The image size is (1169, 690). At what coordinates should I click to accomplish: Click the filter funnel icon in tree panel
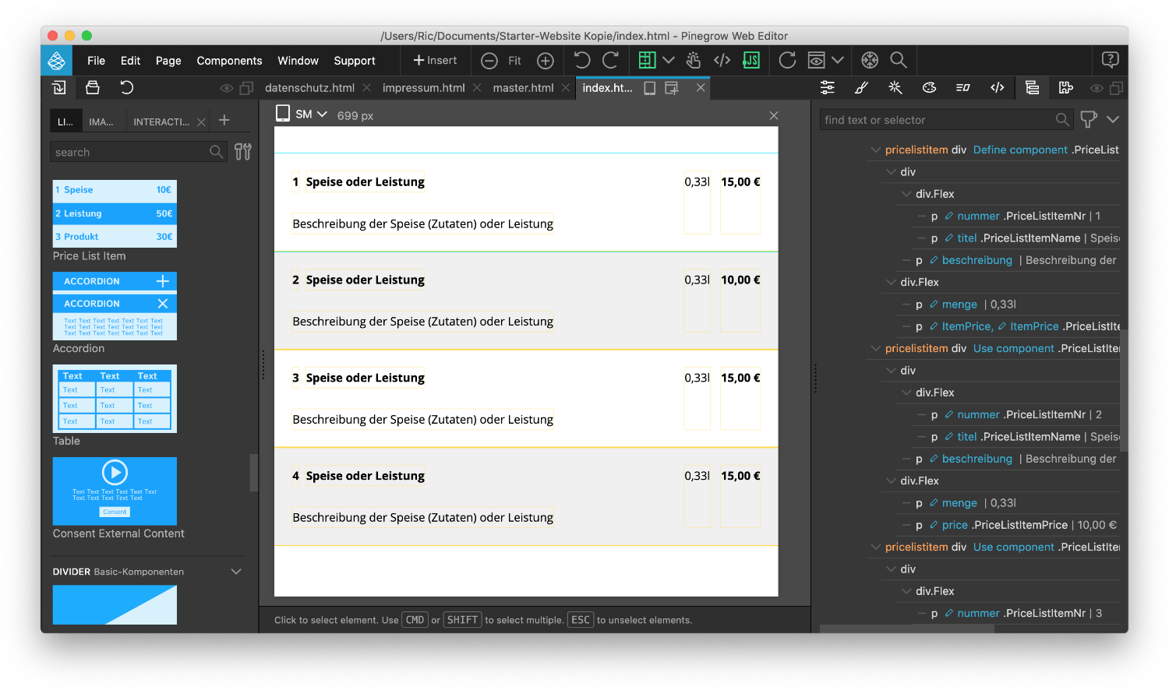tap(1089, 119)
